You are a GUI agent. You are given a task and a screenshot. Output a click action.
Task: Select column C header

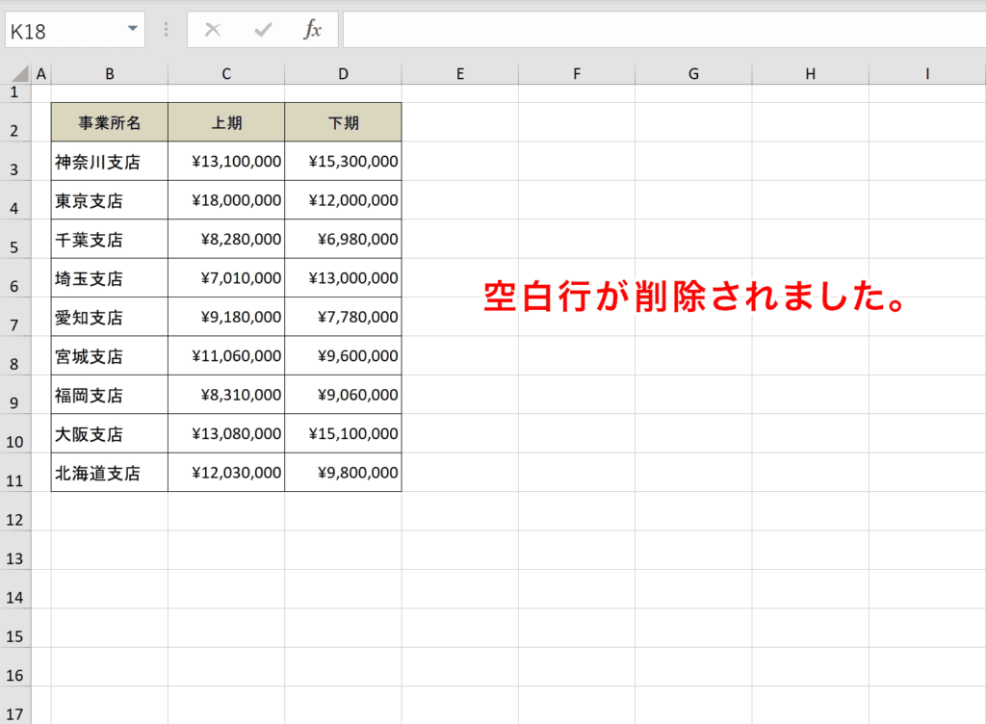coord(225,74)
